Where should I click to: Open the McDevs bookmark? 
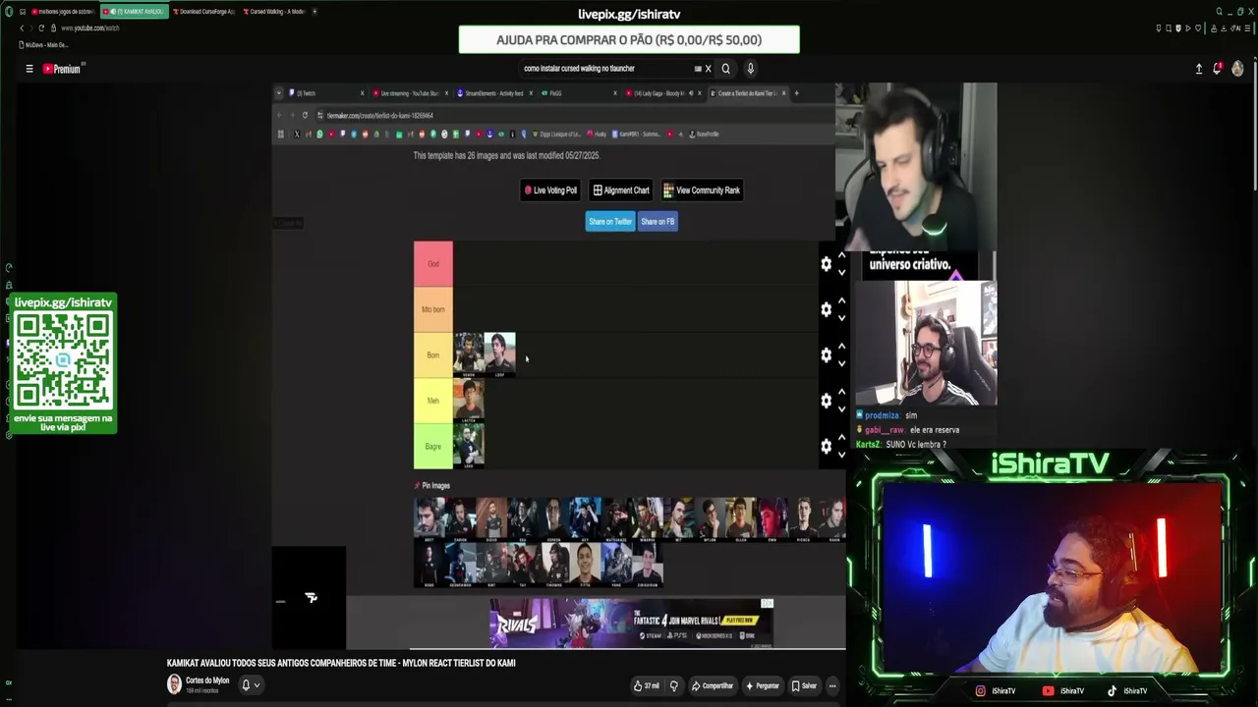coord(44,45)
